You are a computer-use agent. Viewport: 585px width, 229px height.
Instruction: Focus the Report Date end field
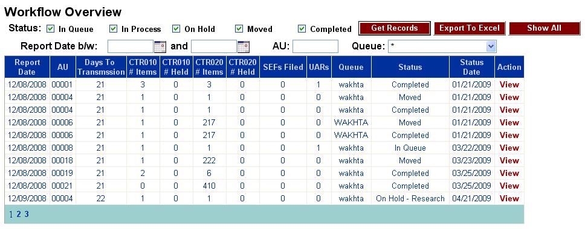point(214,47)
